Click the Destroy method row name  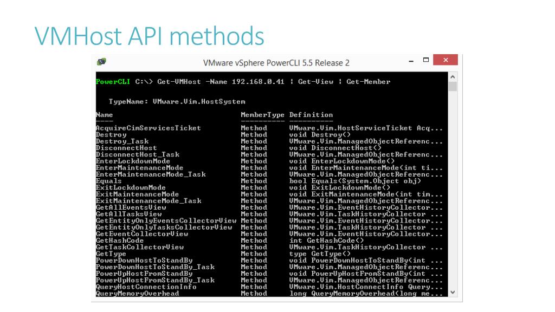[111, 135]
